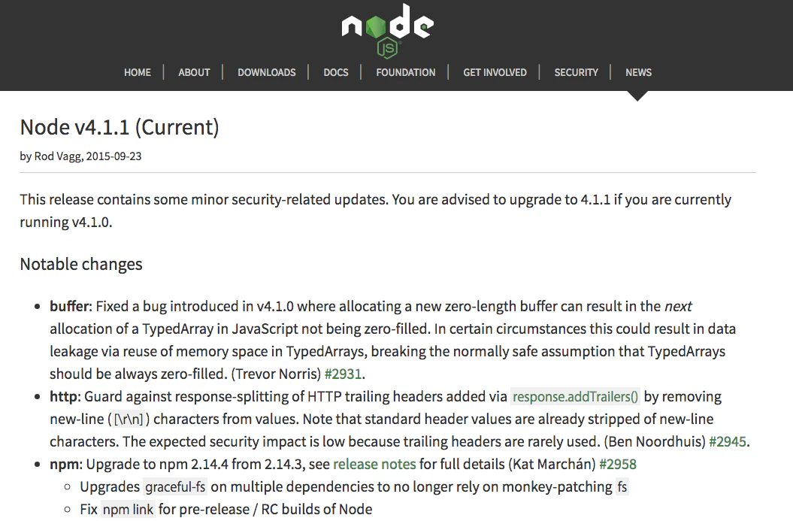Click the Notable changes heading

[81, 264]
